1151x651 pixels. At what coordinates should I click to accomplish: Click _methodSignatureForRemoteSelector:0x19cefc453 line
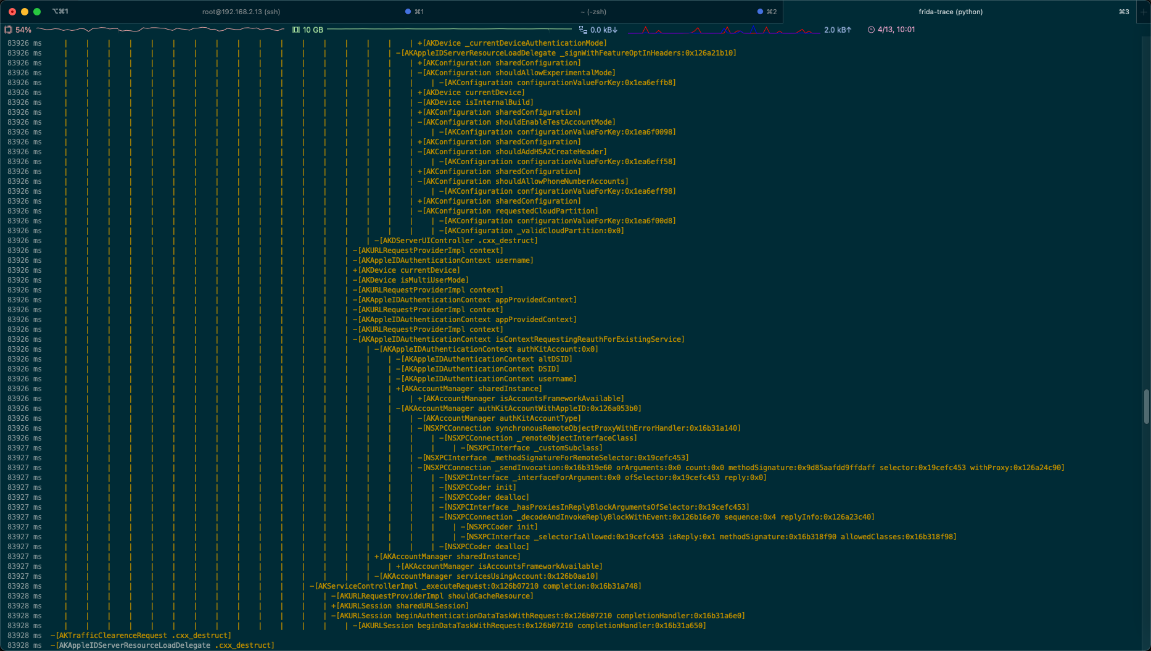point(553,458)
